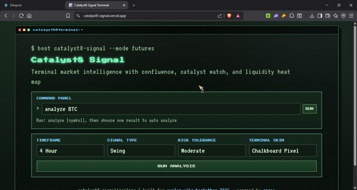Viewport: 357px width, 190px height.
Task: Click the green dot in the terminal title bar
Action: [x=29, y=30]
